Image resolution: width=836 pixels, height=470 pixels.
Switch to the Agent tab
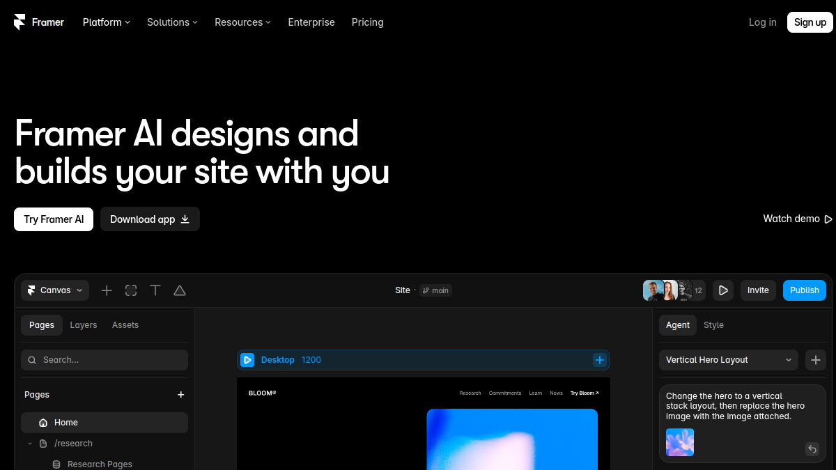pos(678,325)
